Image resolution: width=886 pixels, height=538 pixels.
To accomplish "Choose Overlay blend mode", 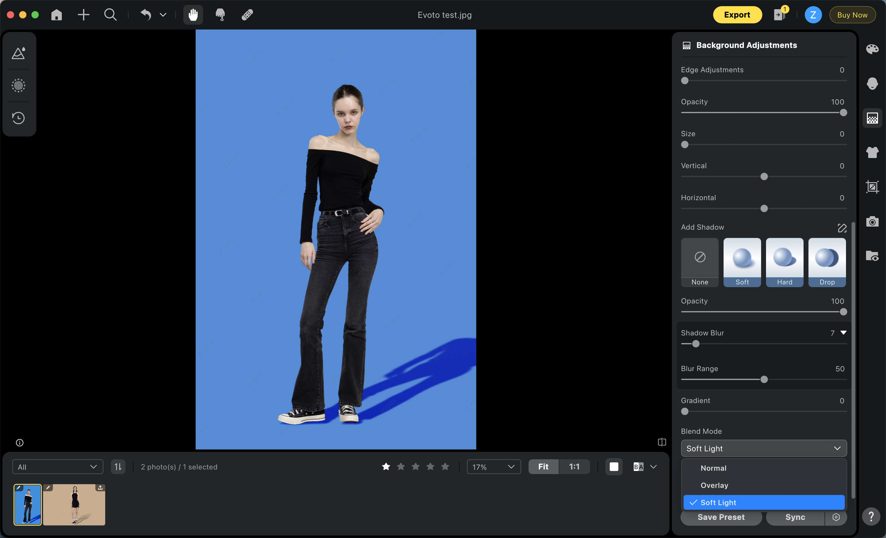I will (764, 485).
